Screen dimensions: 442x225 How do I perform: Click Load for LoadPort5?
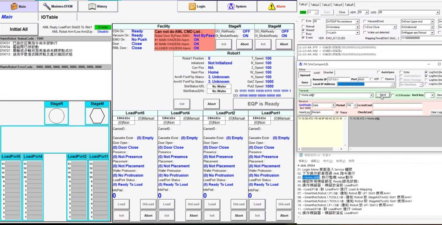coord(121,204)
